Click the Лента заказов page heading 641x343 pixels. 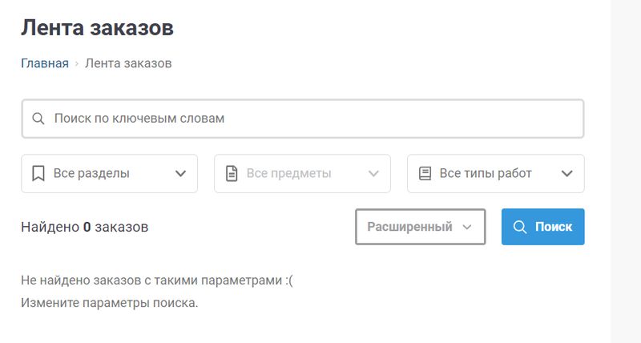click(x=97, y=28)
